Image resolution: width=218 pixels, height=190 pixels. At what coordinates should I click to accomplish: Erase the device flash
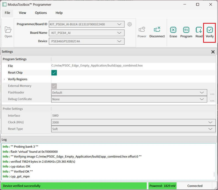coord(173,32)
